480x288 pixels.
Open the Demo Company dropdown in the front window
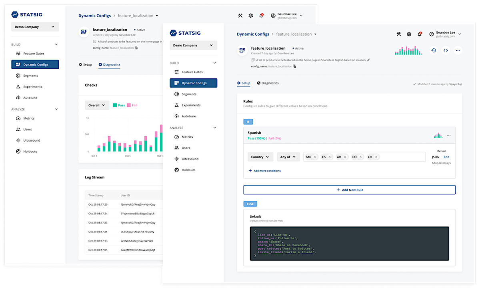pyautogui.click(x=193, y=45)
